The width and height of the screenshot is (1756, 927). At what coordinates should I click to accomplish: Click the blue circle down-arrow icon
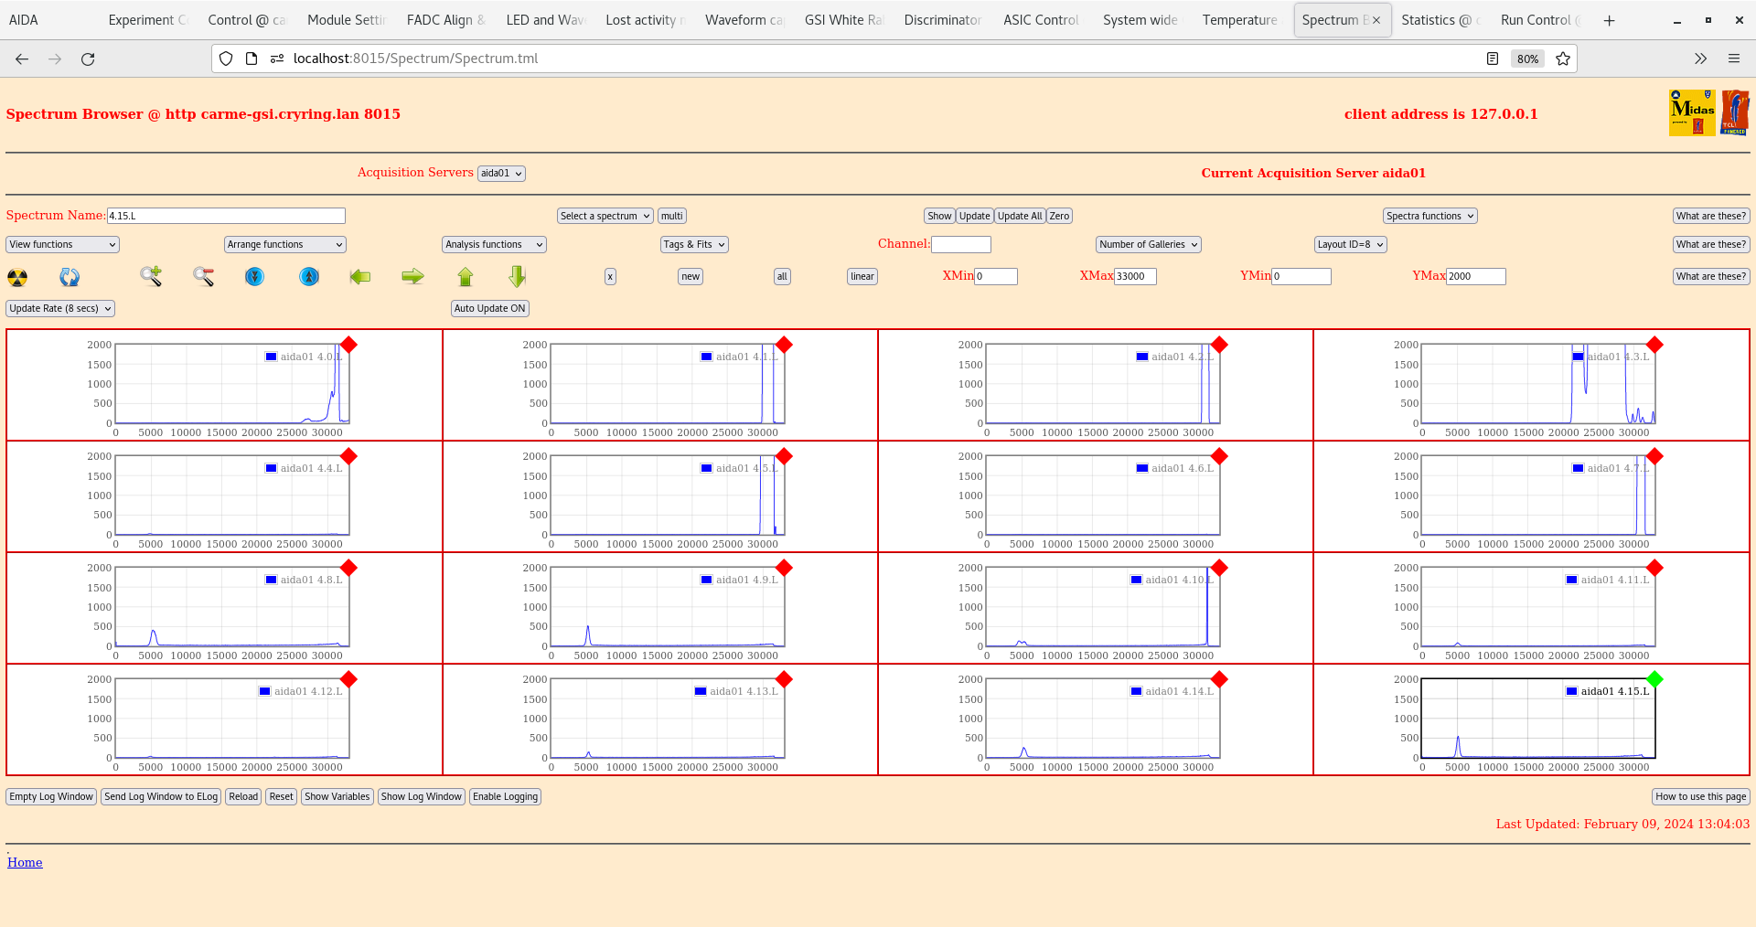(x=255, y=276)
